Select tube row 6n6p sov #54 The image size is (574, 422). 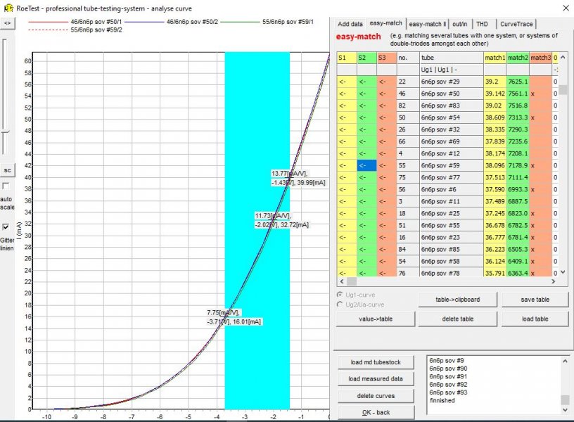(x=450, y=117)
